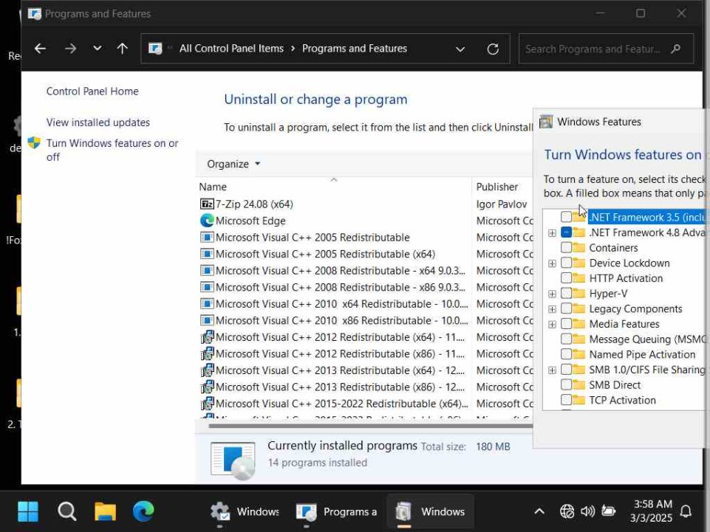Enable the Media Features checkbox
The width and height of the screenshot is (710, 532).
coord(566,324)
